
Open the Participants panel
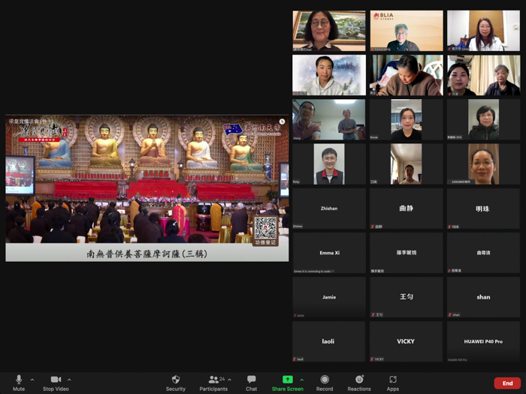213,383
